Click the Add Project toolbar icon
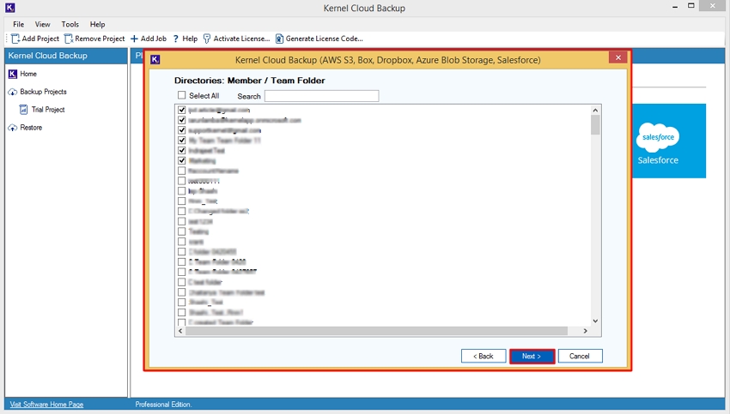This screenshot has width=730, height=414. (15, 39)
